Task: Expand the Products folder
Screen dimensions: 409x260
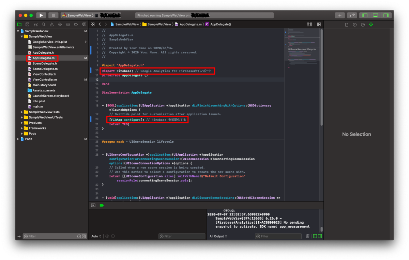Action: point(22,123)
